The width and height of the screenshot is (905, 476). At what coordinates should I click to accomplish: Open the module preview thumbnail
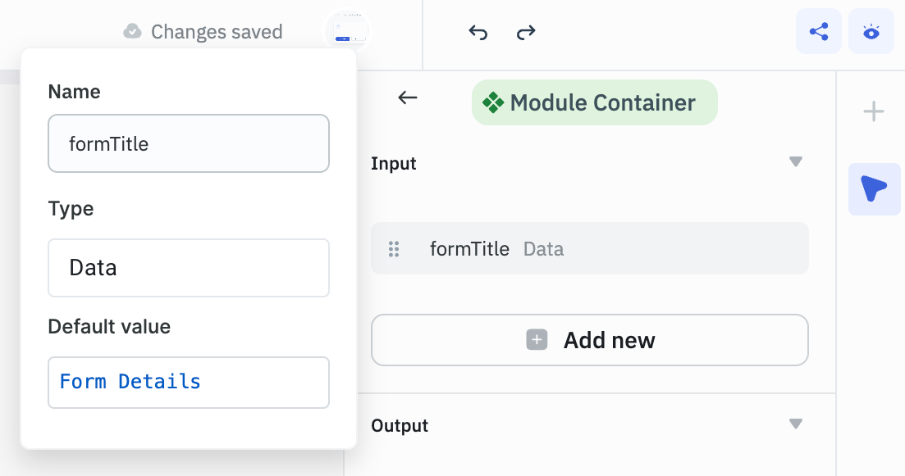(x=346, y=31)
